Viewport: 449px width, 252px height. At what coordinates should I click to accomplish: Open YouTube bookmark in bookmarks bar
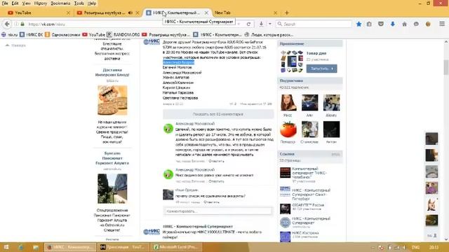coord(93,34)
